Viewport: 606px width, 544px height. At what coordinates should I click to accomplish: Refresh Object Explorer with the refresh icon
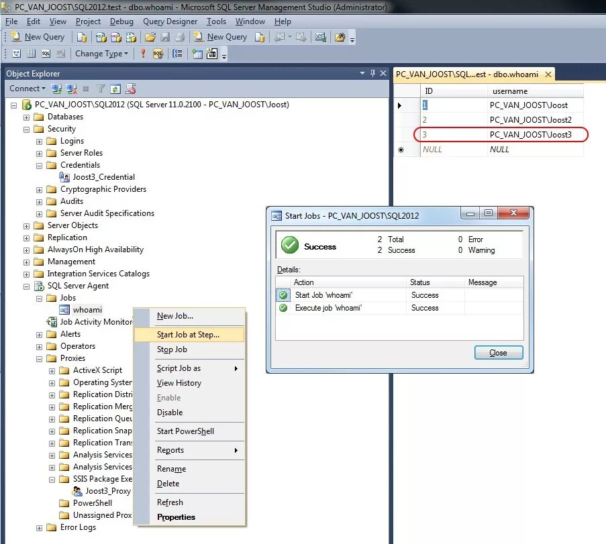(115, 89)
